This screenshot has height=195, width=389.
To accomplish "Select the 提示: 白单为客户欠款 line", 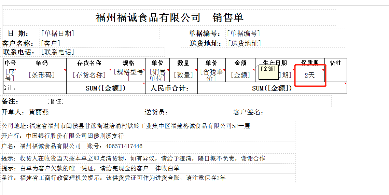I will 90,168.
